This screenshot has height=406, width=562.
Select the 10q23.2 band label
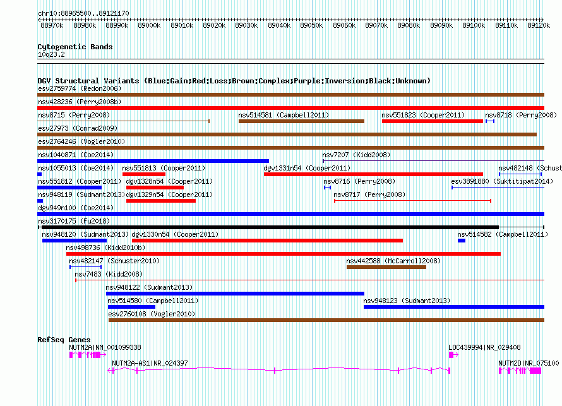pos(51,54)
